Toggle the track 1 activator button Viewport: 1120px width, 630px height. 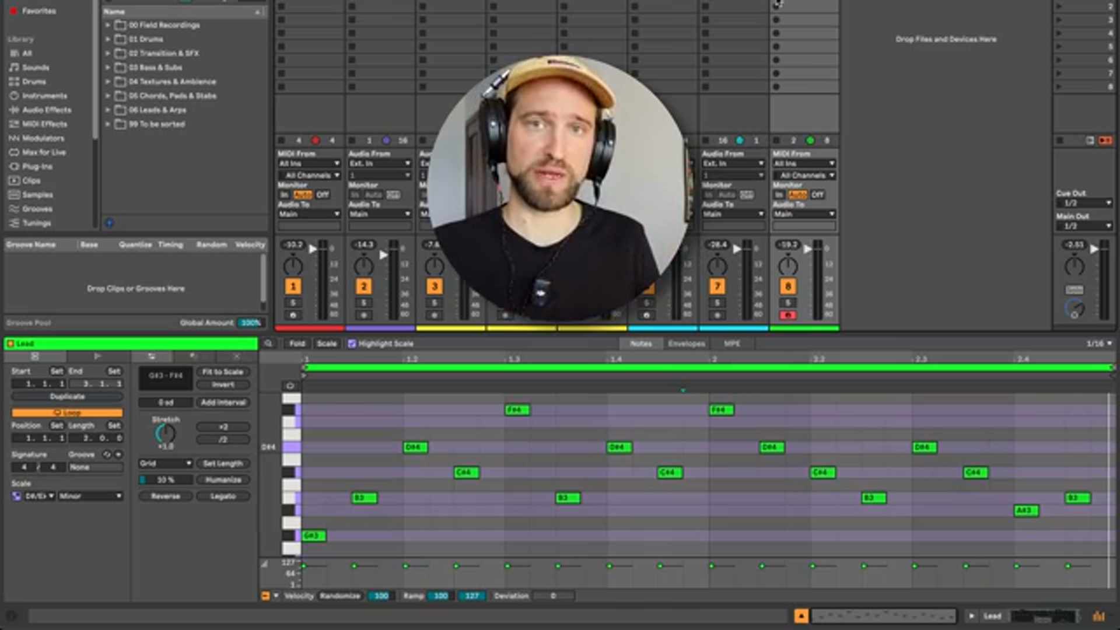(293, 286)
